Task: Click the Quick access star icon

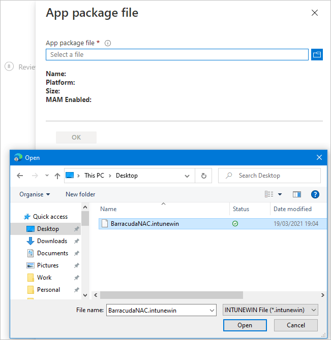Action: pos(27,217)
